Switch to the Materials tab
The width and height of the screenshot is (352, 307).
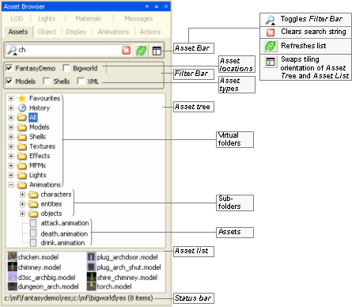[x=89, y=19]
